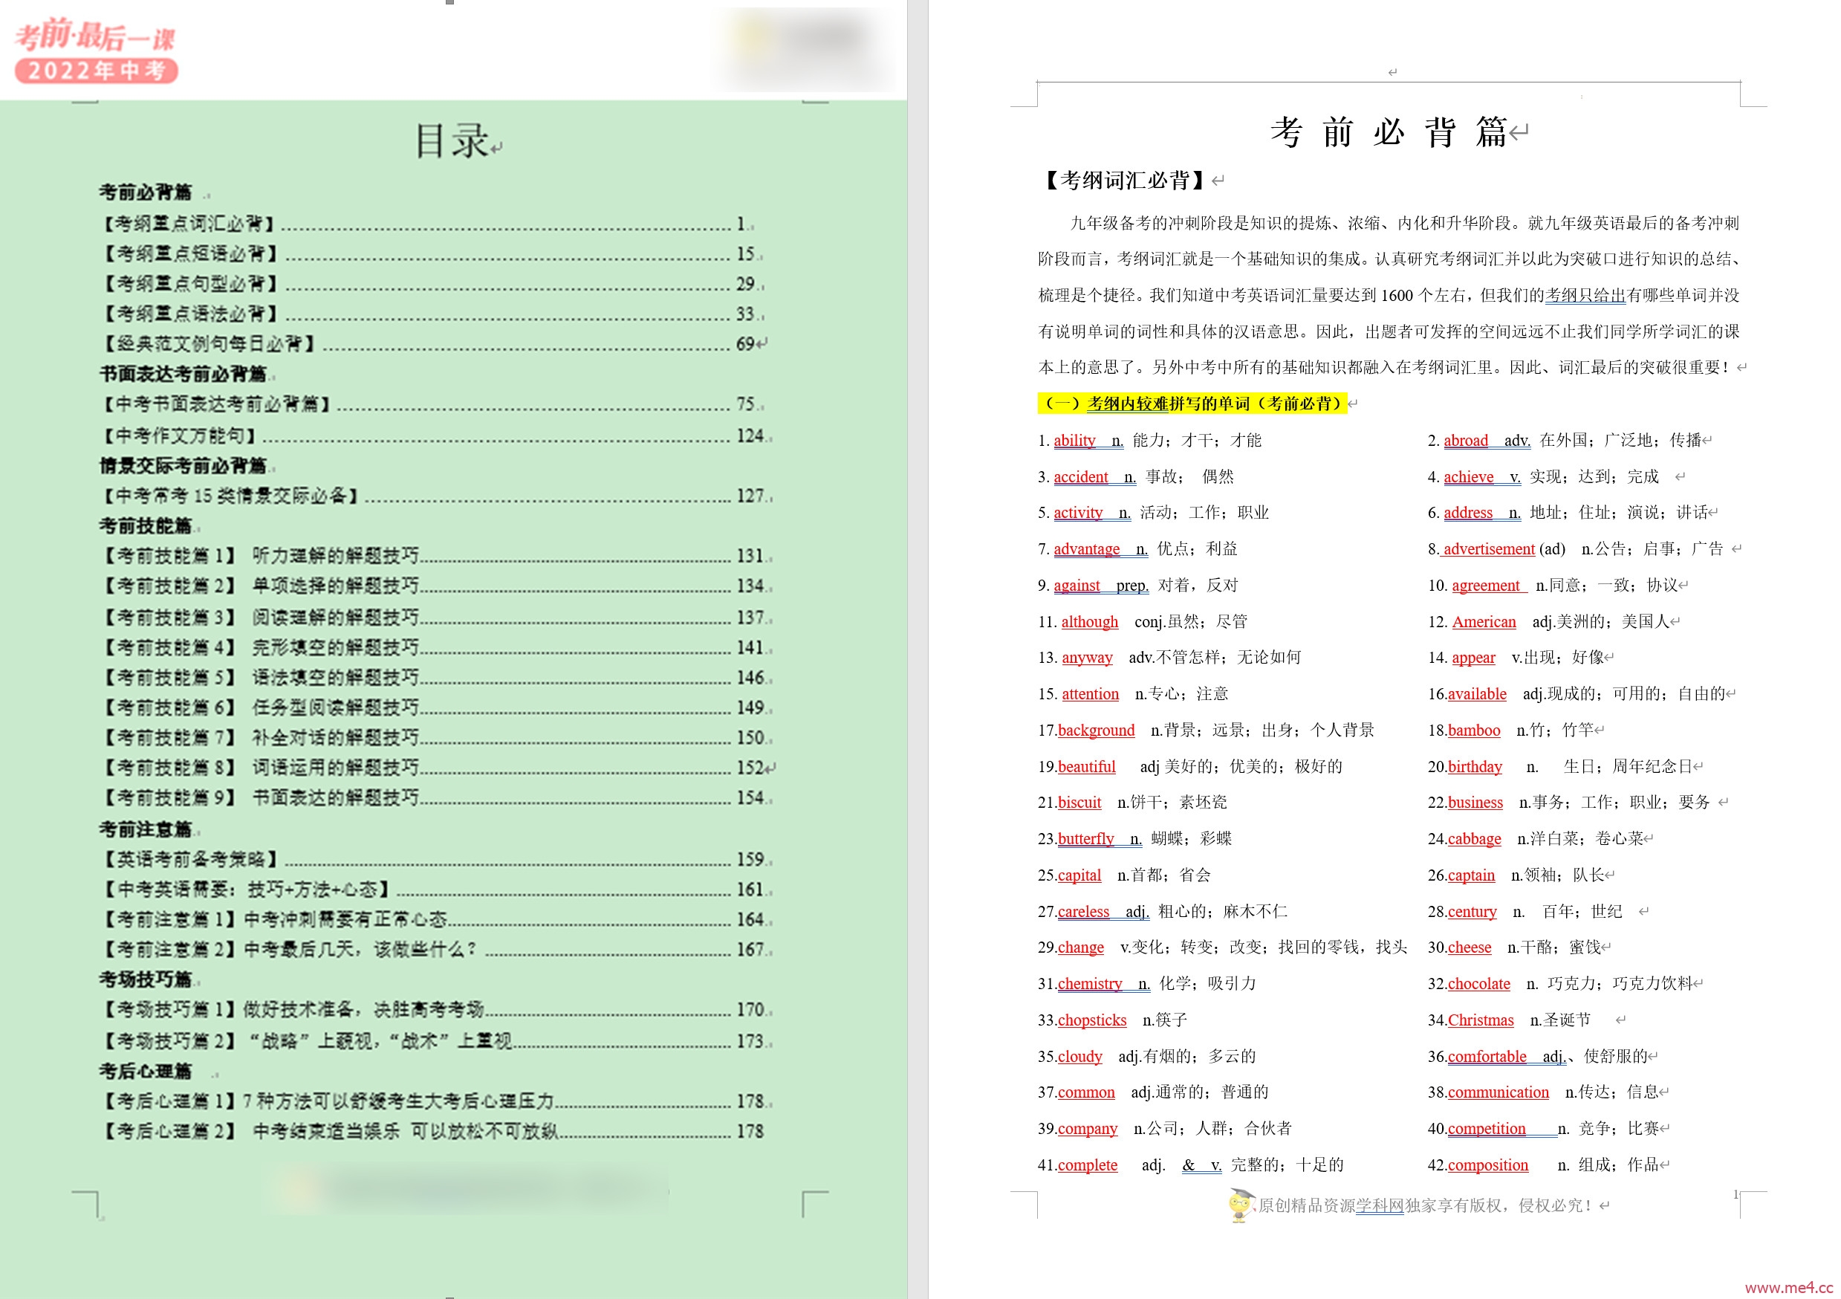Screen dimensions: 1841x1299
Task: Click the word accident in item 3
Action: (1081, 477)
